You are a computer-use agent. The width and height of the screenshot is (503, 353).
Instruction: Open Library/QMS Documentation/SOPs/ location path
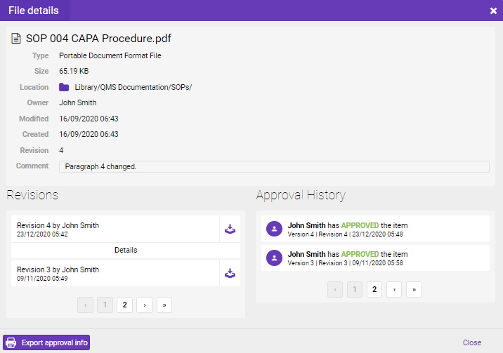[x=133, y=87]
